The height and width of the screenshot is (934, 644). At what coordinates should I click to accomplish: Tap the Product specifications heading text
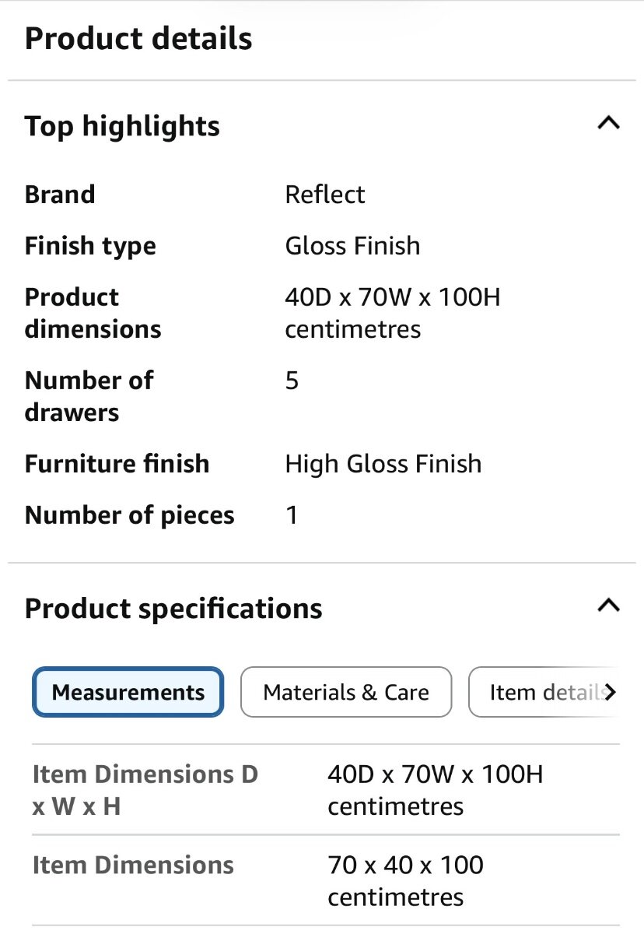tap(173, 609)
